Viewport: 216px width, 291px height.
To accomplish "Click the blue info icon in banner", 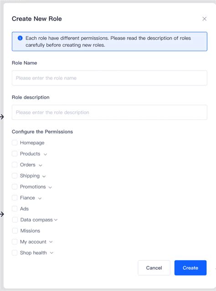I will tap(20, 38).
